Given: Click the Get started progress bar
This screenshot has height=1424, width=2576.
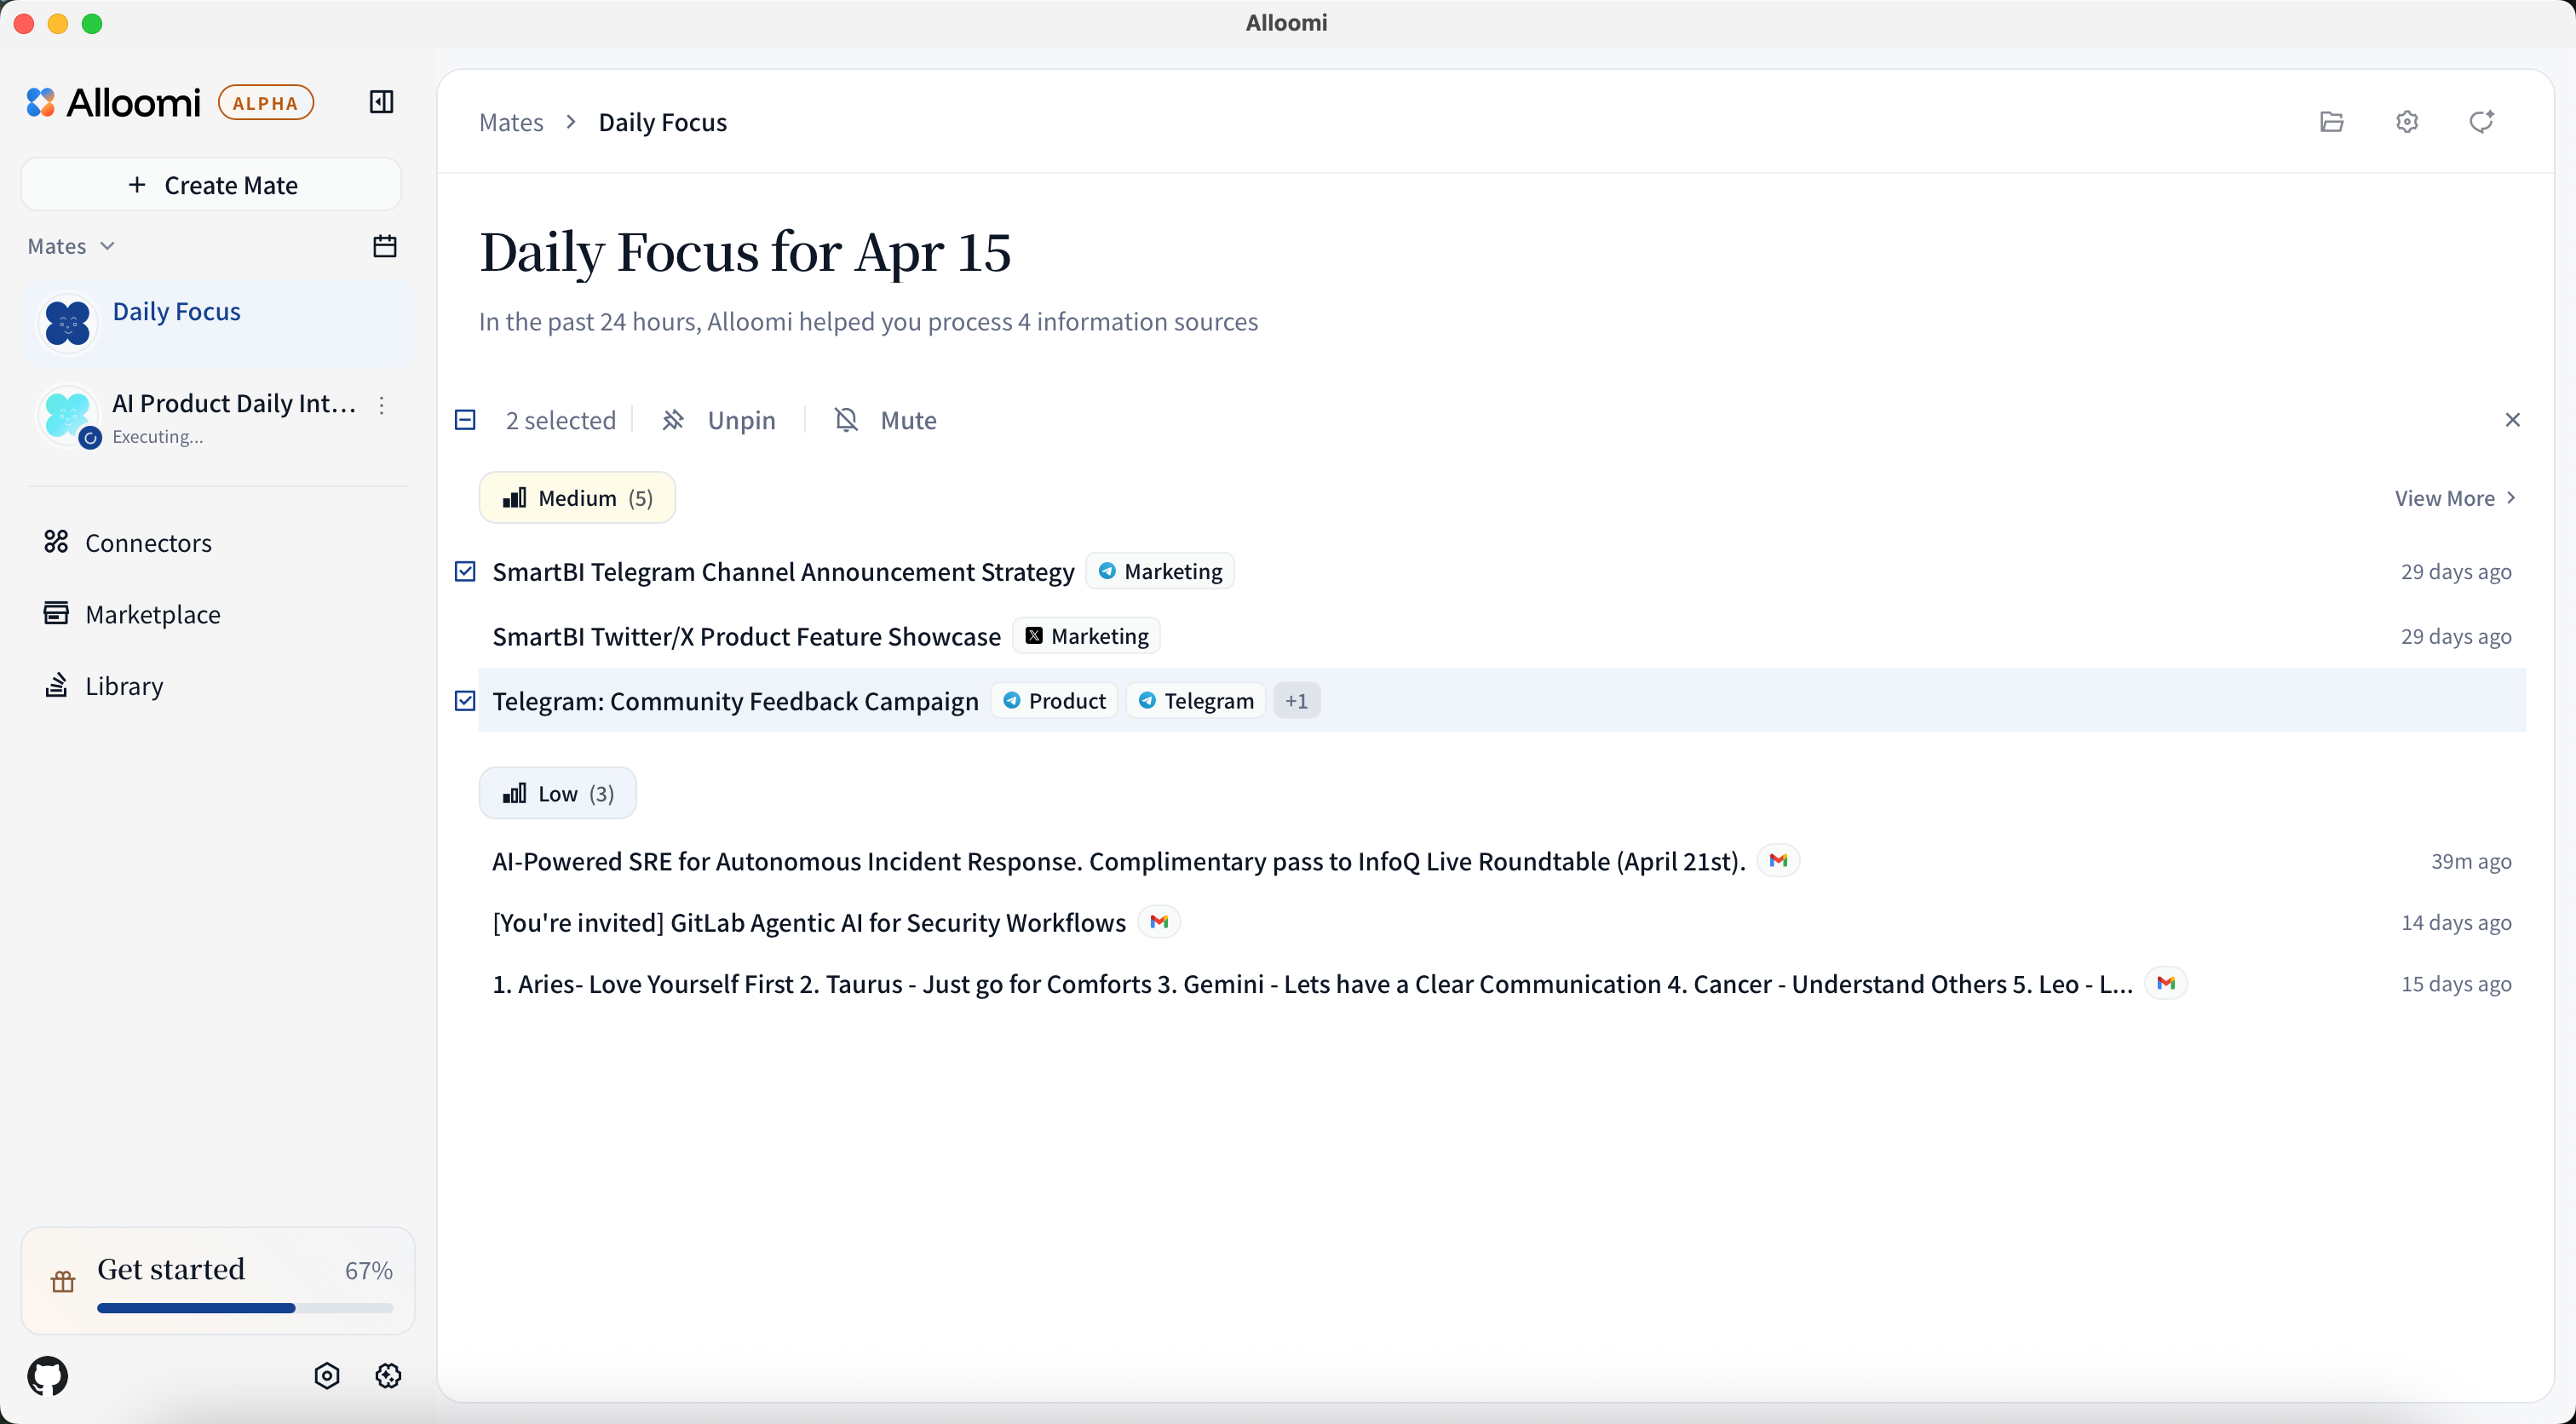Looking at the screenshot, I should (244, 1308).
